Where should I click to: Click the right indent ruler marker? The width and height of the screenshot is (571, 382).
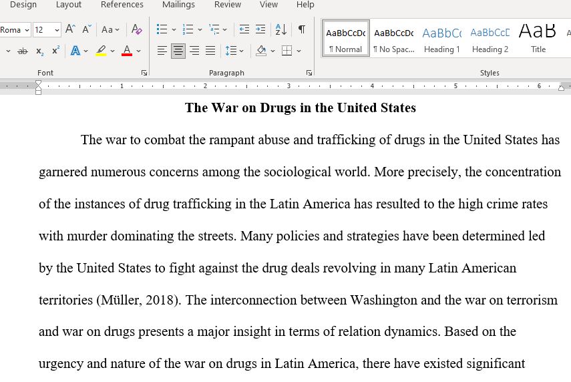(561, 87)
